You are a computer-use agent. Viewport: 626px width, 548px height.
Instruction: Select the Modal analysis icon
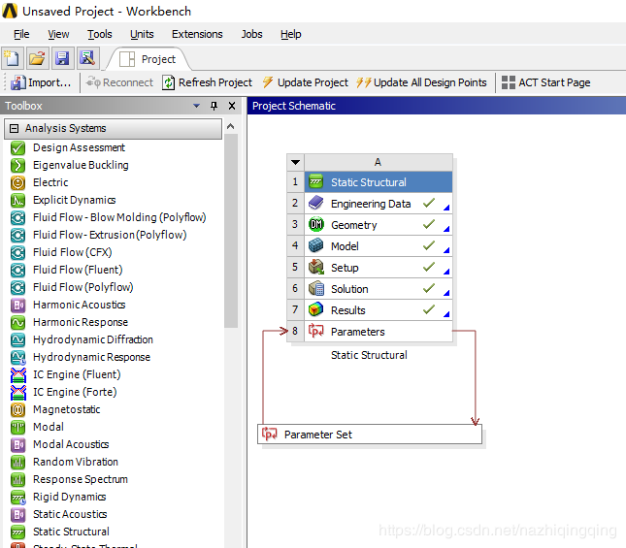[x=18, y=427]
